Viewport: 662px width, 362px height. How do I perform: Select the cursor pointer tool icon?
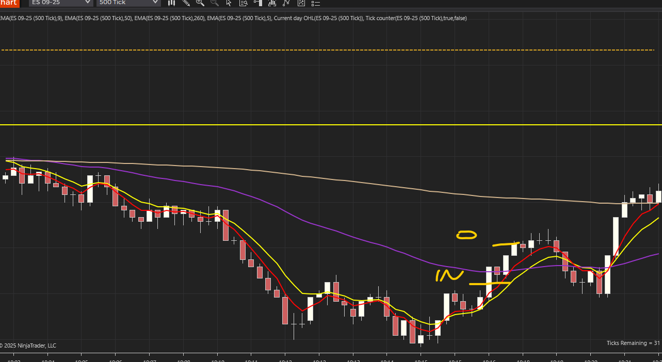coord(229,3)
